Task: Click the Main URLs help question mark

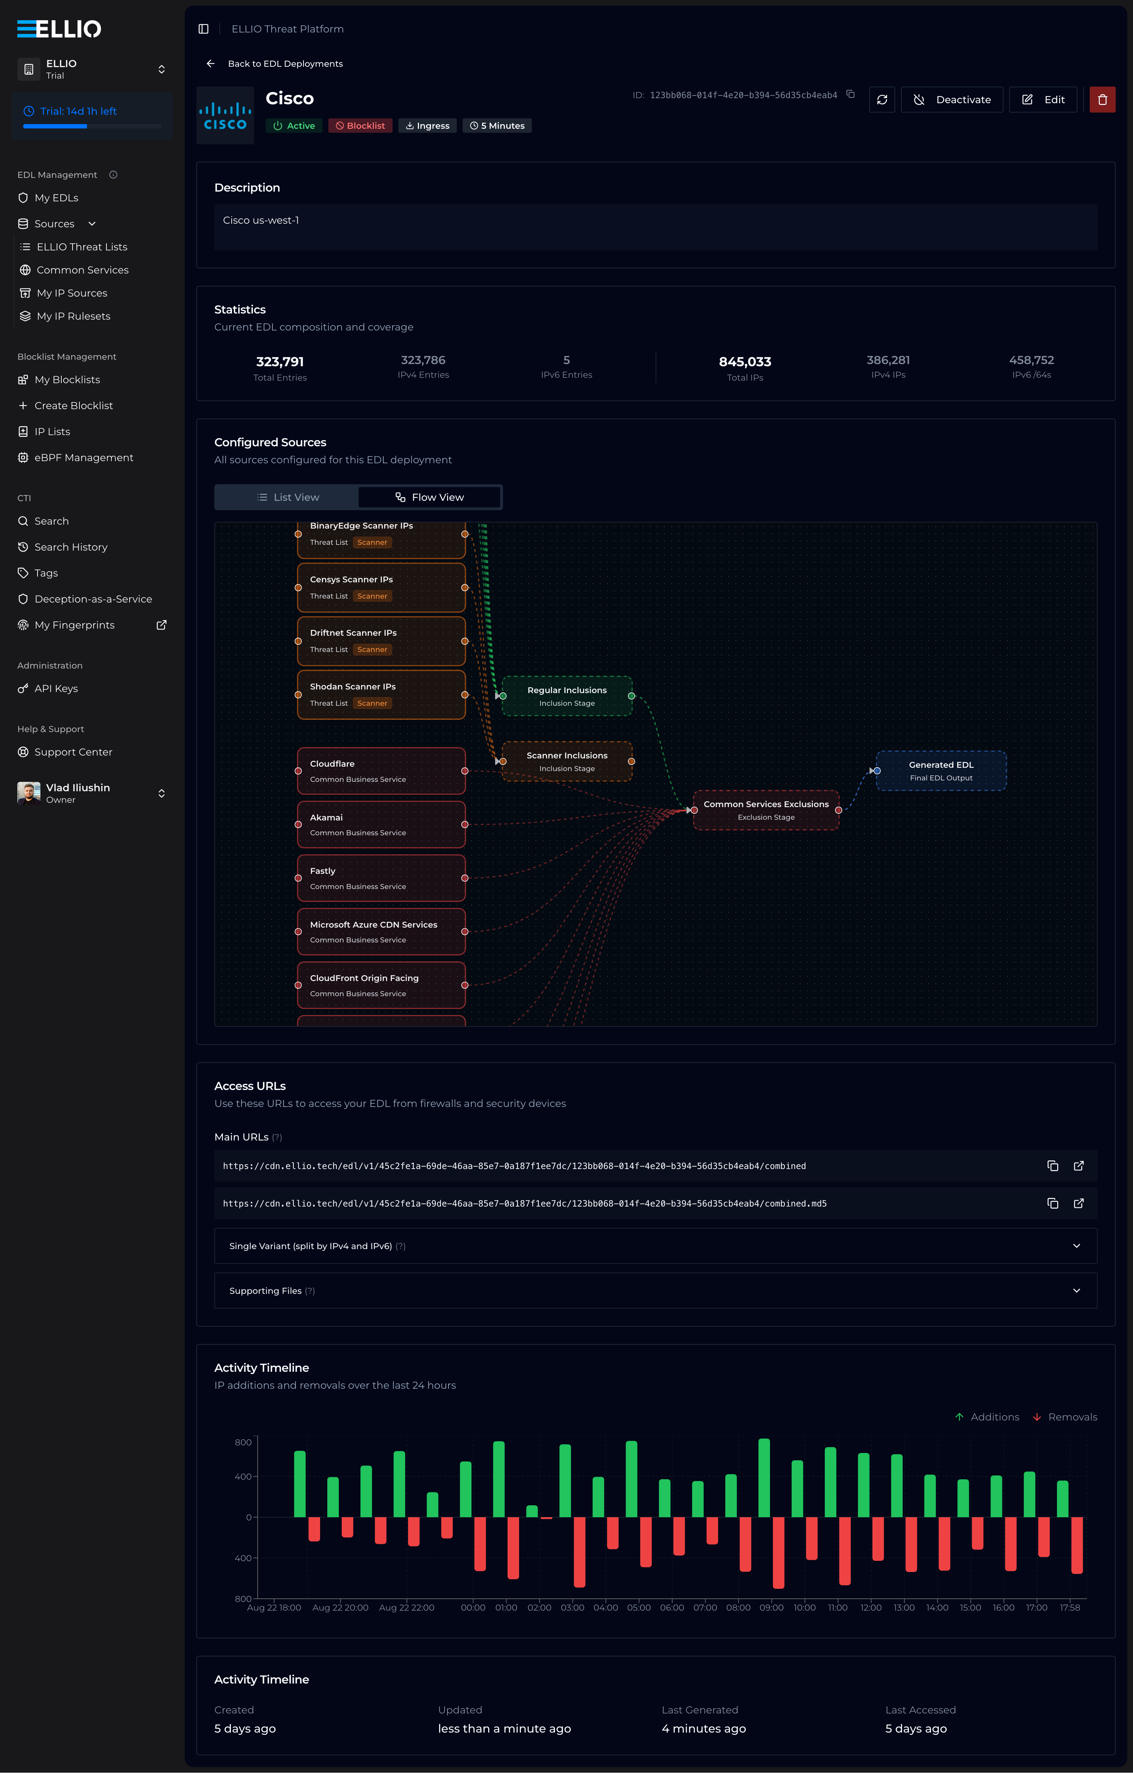Action: 277,1138
